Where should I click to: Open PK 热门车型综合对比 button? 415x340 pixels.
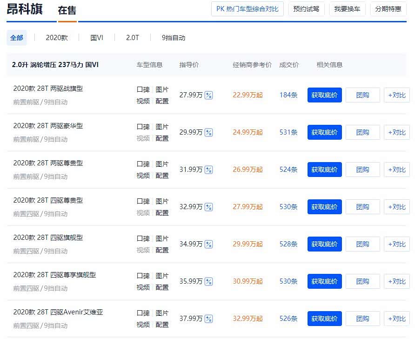click(248, 9)
